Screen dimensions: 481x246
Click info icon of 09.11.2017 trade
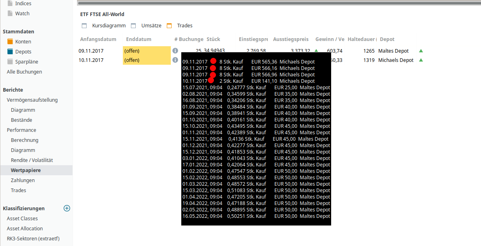coord(175,51)
